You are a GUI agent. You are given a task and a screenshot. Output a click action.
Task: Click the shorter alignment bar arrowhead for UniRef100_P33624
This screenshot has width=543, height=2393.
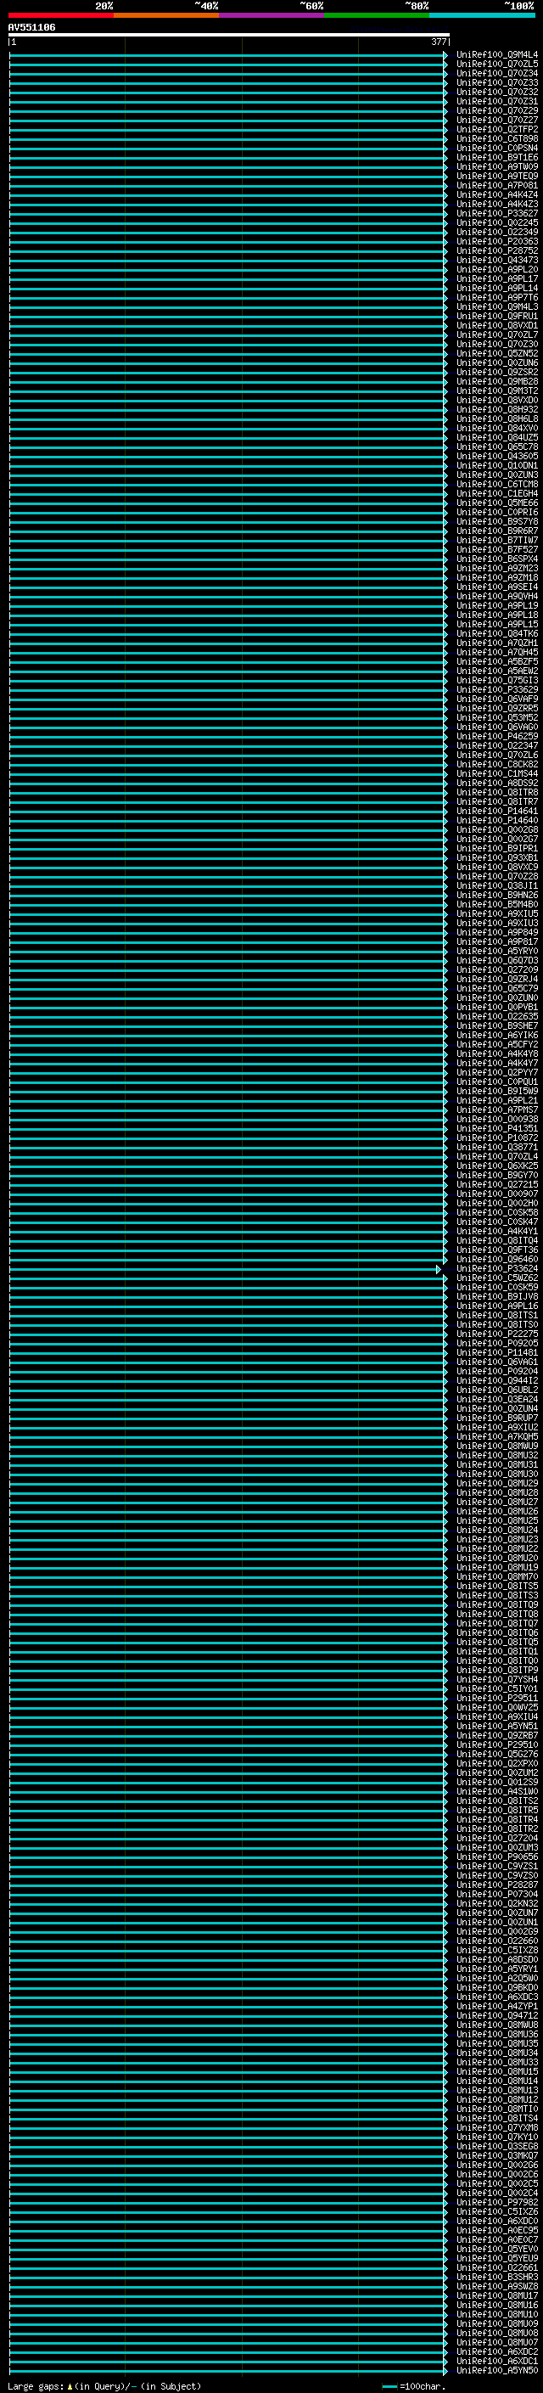tap(438, 1269)
